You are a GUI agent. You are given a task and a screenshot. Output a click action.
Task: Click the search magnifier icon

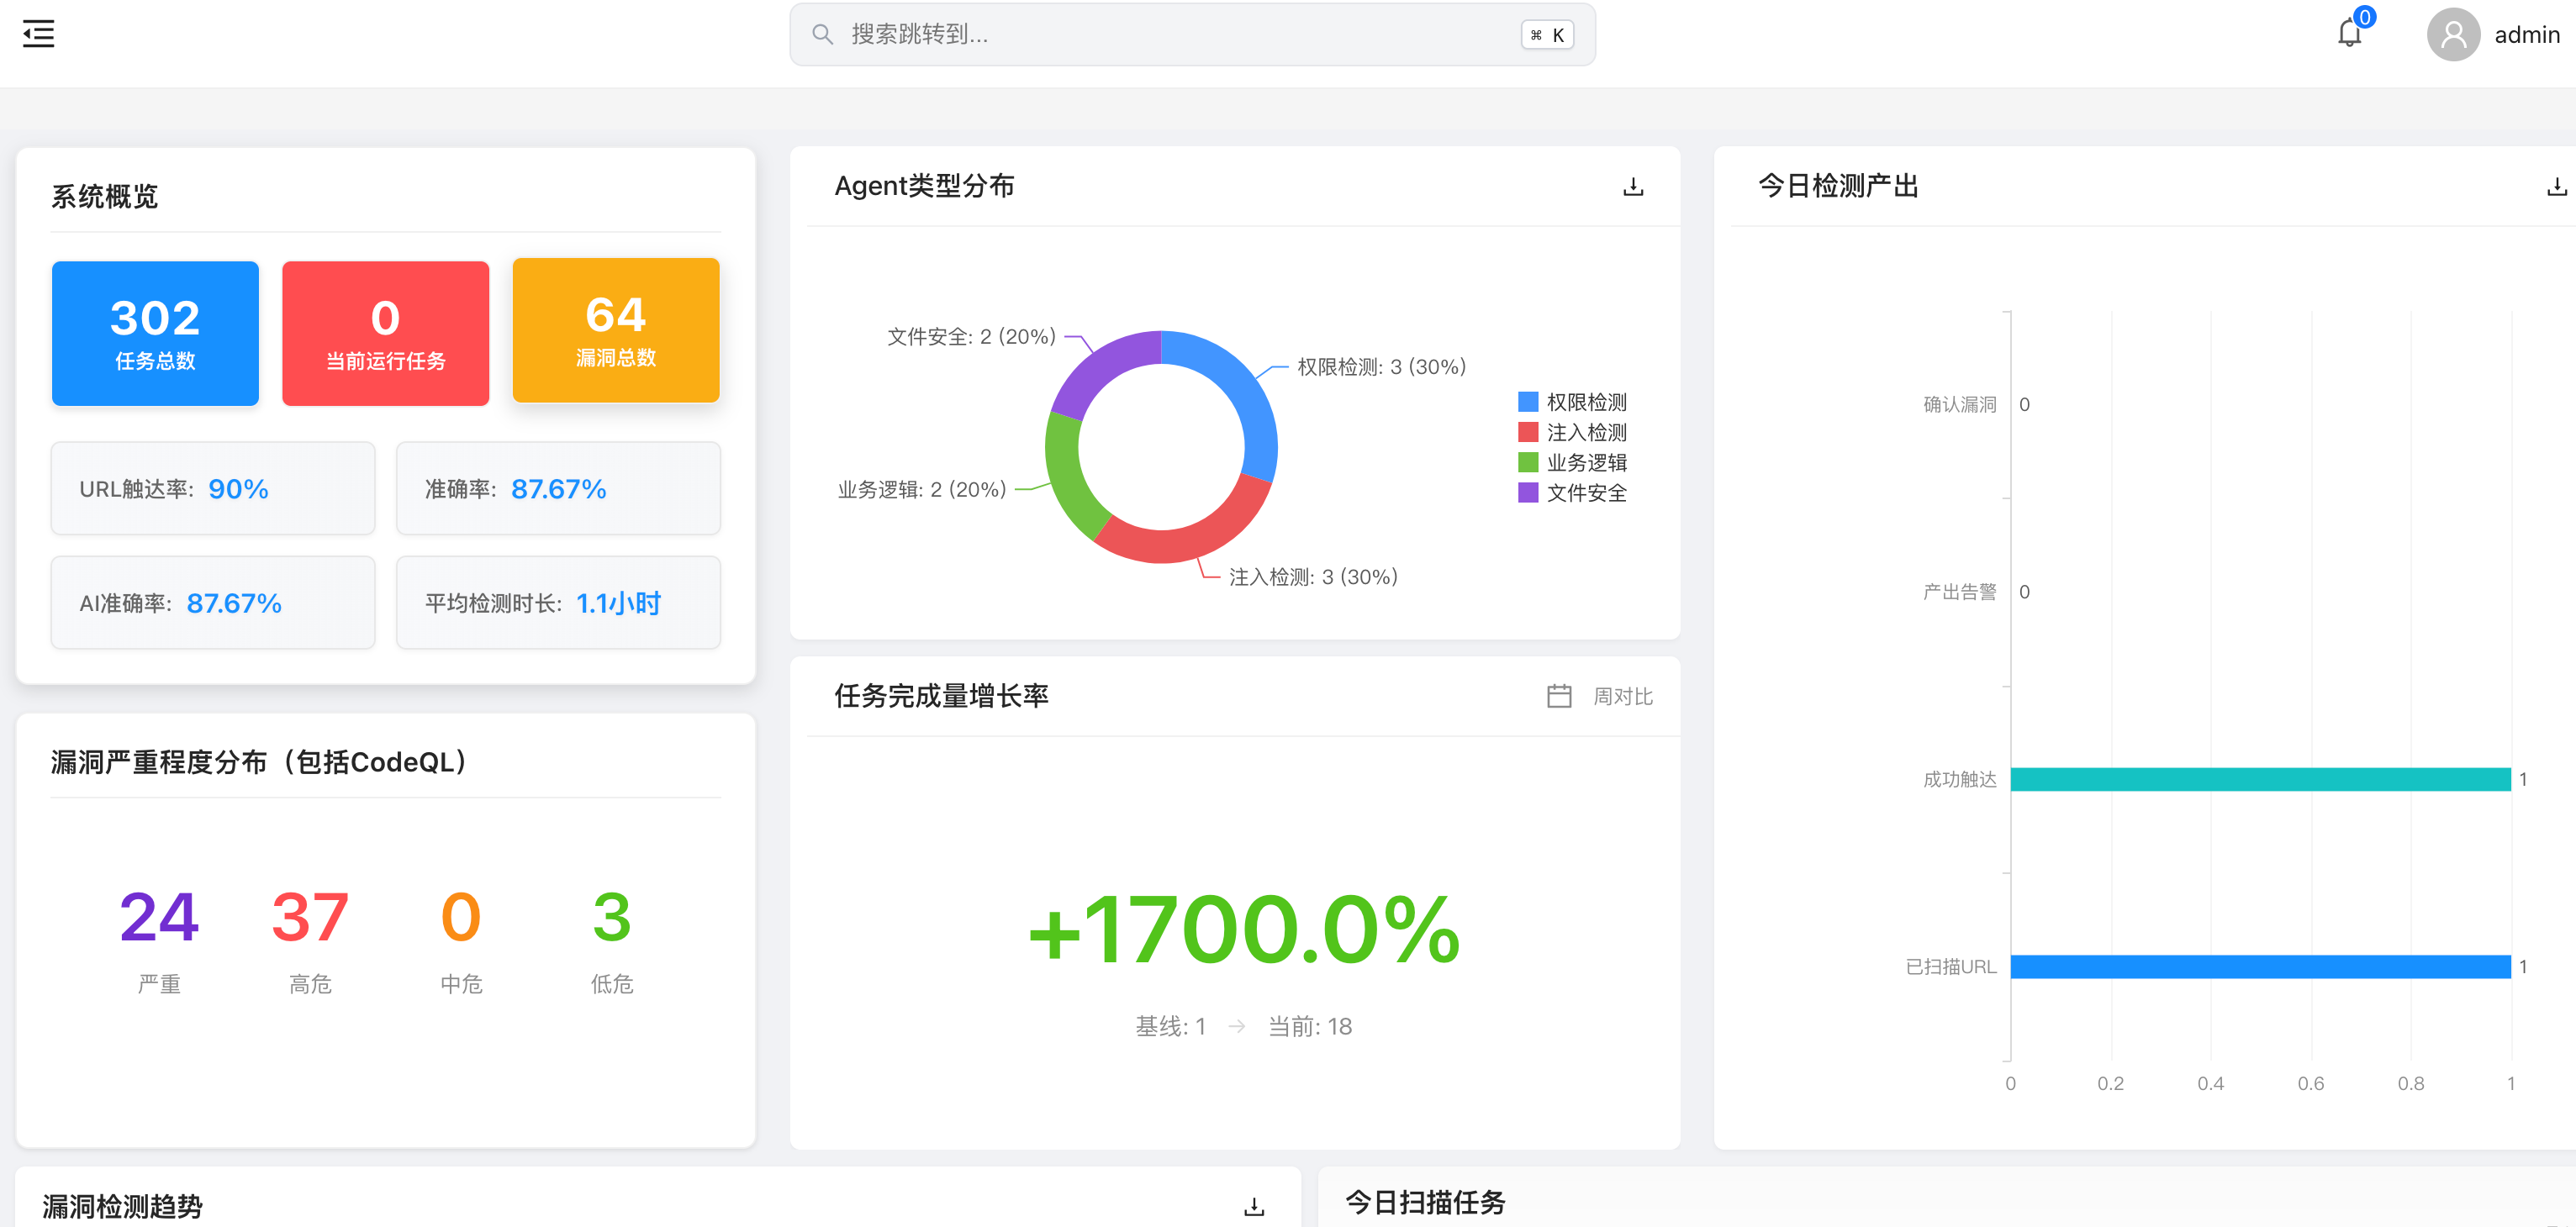(822, 33)
